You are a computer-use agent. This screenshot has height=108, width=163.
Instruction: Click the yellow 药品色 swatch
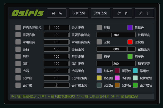(x=99, y=78)
